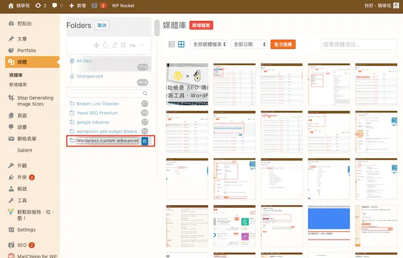Open the google adsense folder
Viewport: 403px width, 258px height.
pos(93,123)
